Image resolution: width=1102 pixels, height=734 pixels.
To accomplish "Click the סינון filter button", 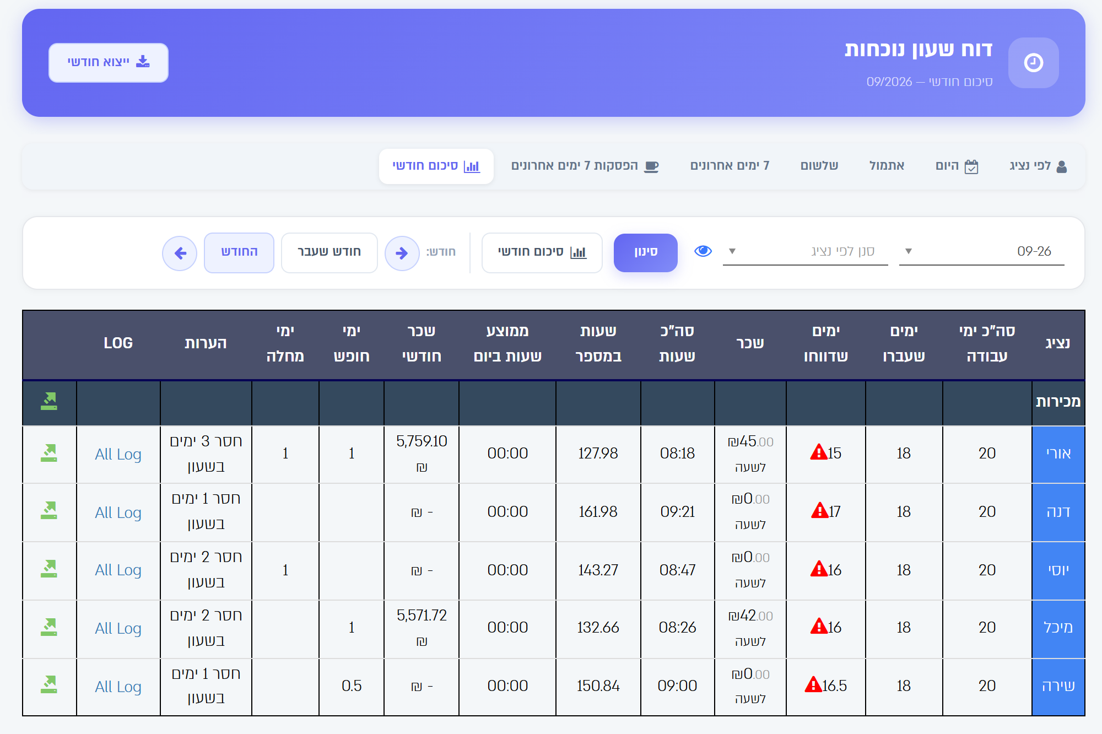I will [x=645, y=252].
